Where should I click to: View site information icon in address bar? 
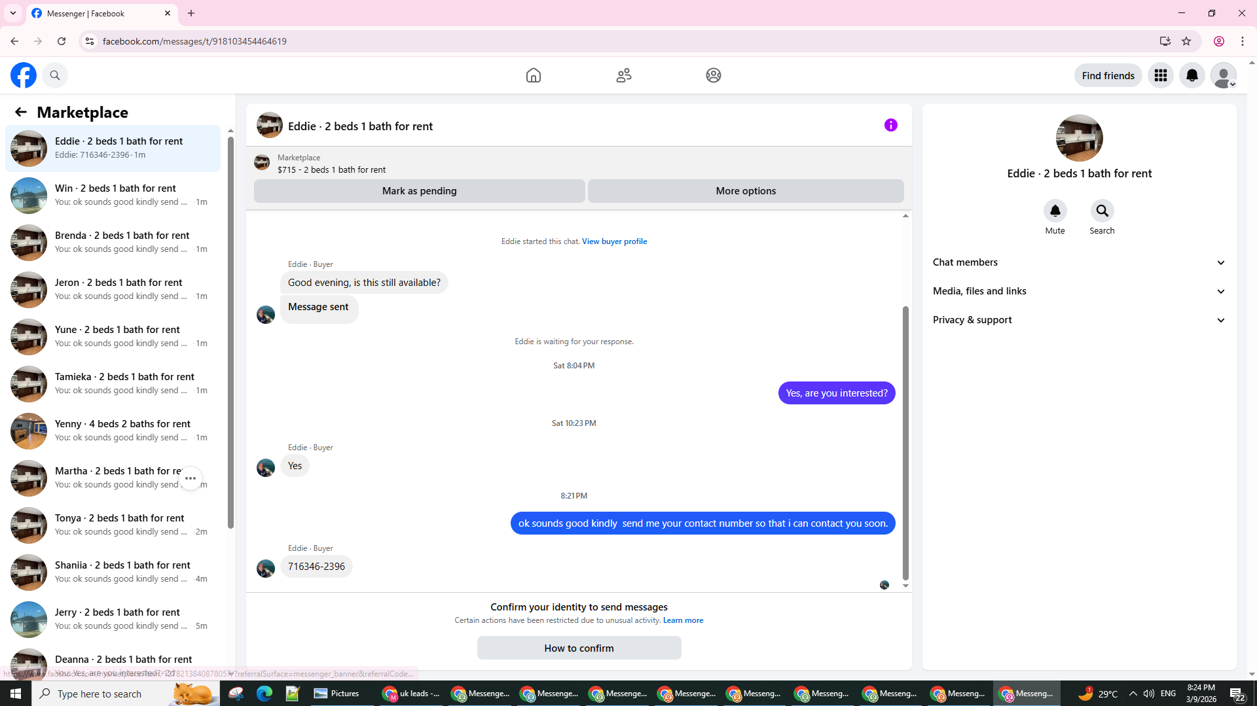90,41
